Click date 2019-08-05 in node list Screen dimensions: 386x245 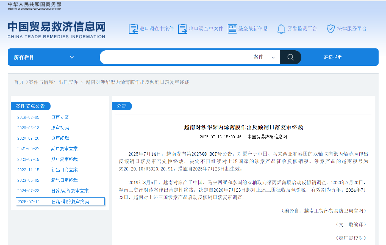[28, 117]
